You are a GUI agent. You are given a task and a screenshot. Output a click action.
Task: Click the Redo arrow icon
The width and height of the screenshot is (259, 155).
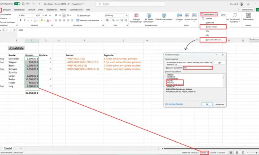34,4
